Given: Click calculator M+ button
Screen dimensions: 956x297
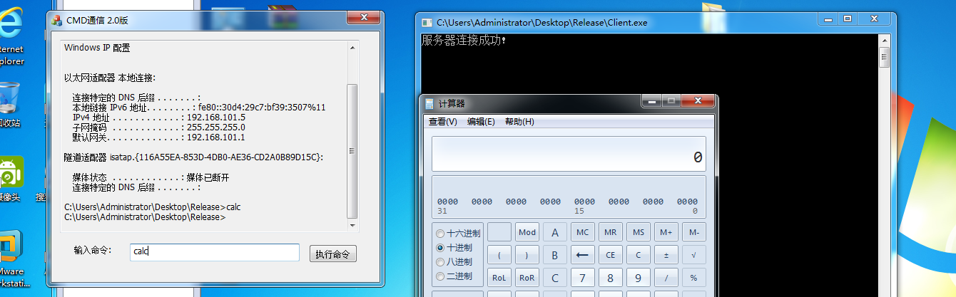Looking at the screenshot, I should 666,232.
